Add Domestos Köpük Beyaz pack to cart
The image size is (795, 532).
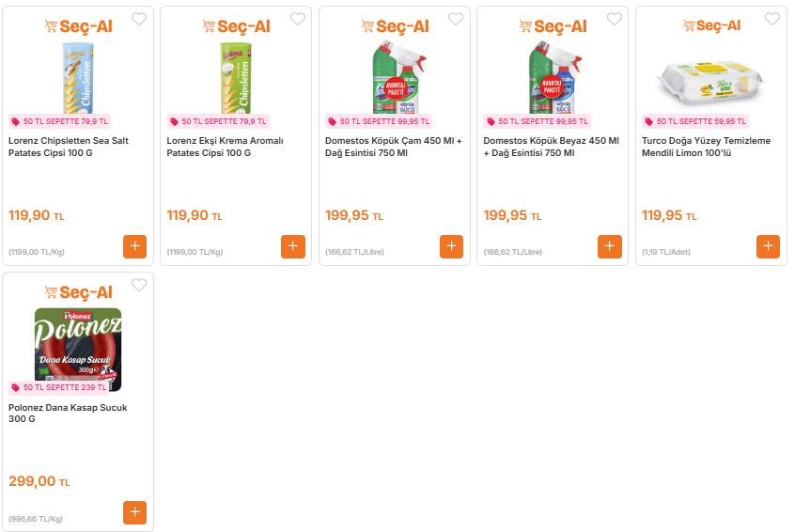[x=610, y=246]
